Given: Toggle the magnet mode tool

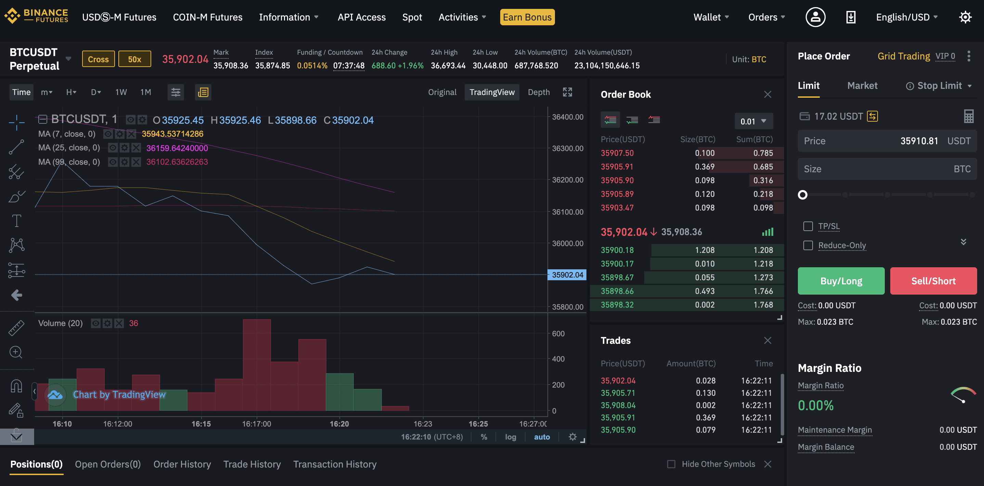Looking at the screenshot, I should [16, 386].
